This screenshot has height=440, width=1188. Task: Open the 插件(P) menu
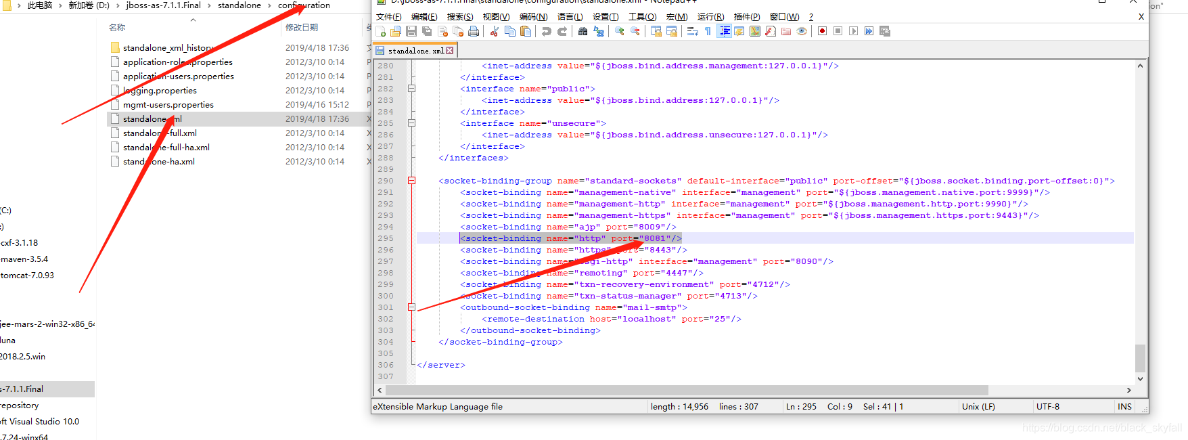pyautogui.click(x=747, y=17)
